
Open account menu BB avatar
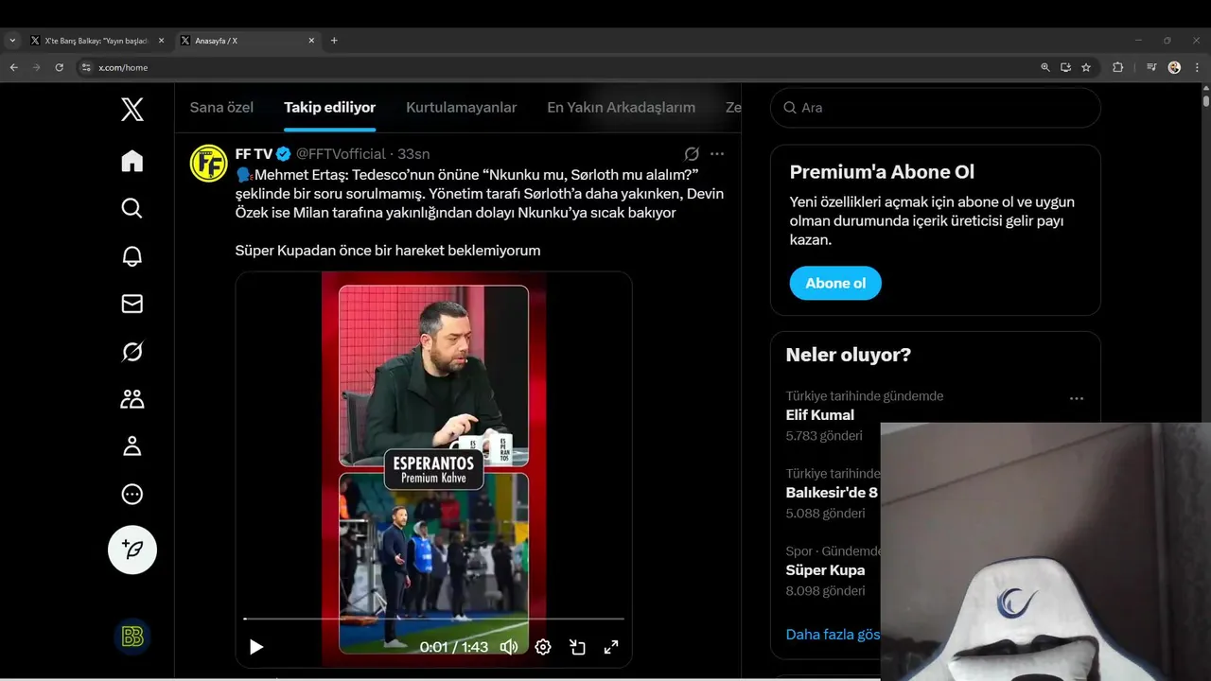click(132, 637)
